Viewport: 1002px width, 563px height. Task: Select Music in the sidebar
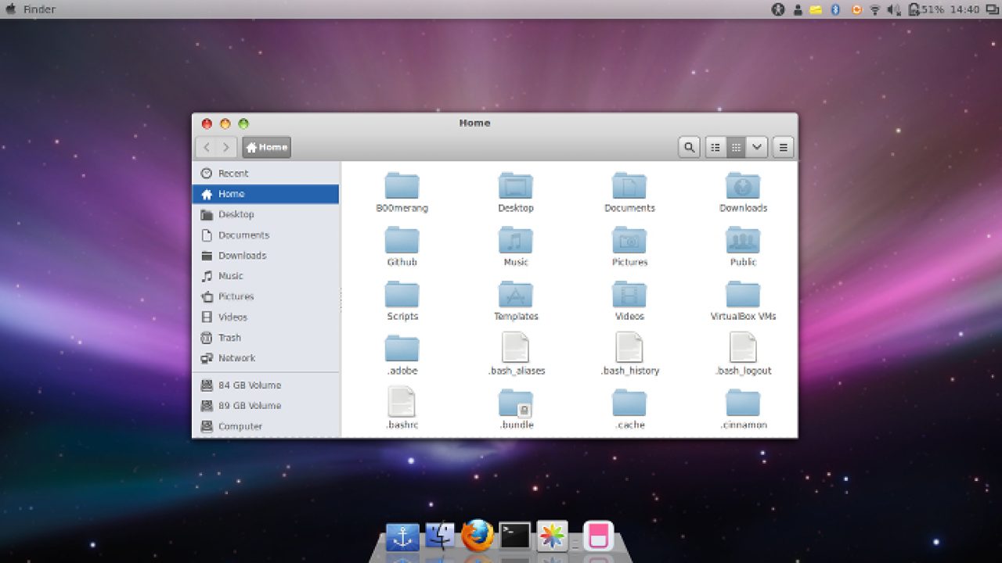[265, 276]
